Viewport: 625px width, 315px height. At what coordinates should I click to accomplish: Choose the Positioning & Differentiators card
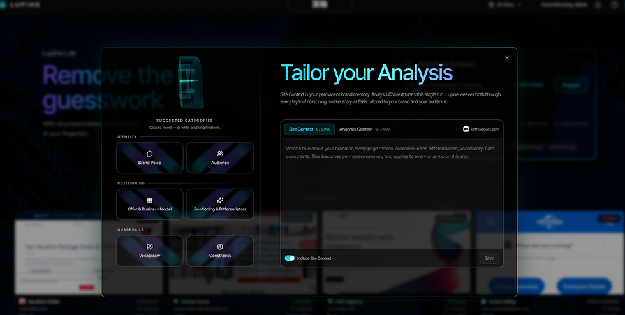click(220, 204)
